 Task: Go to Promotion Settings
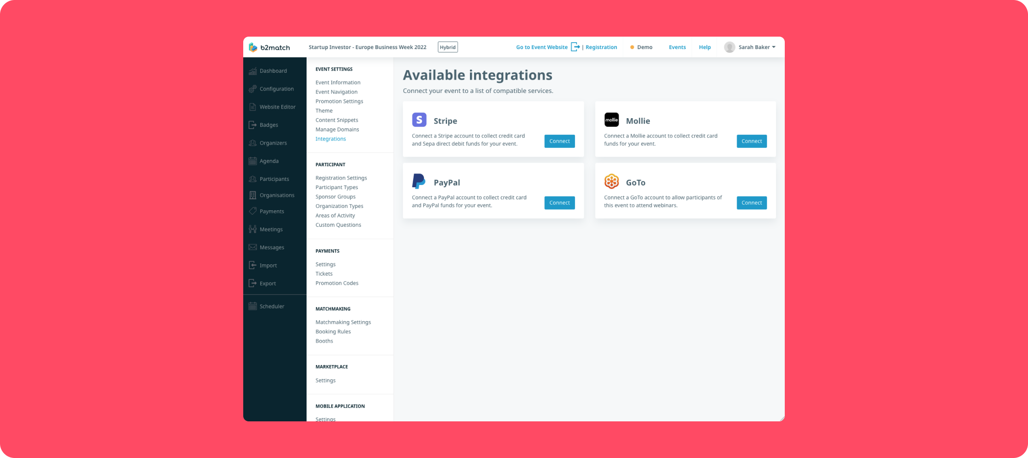click(x=339, y=101)
